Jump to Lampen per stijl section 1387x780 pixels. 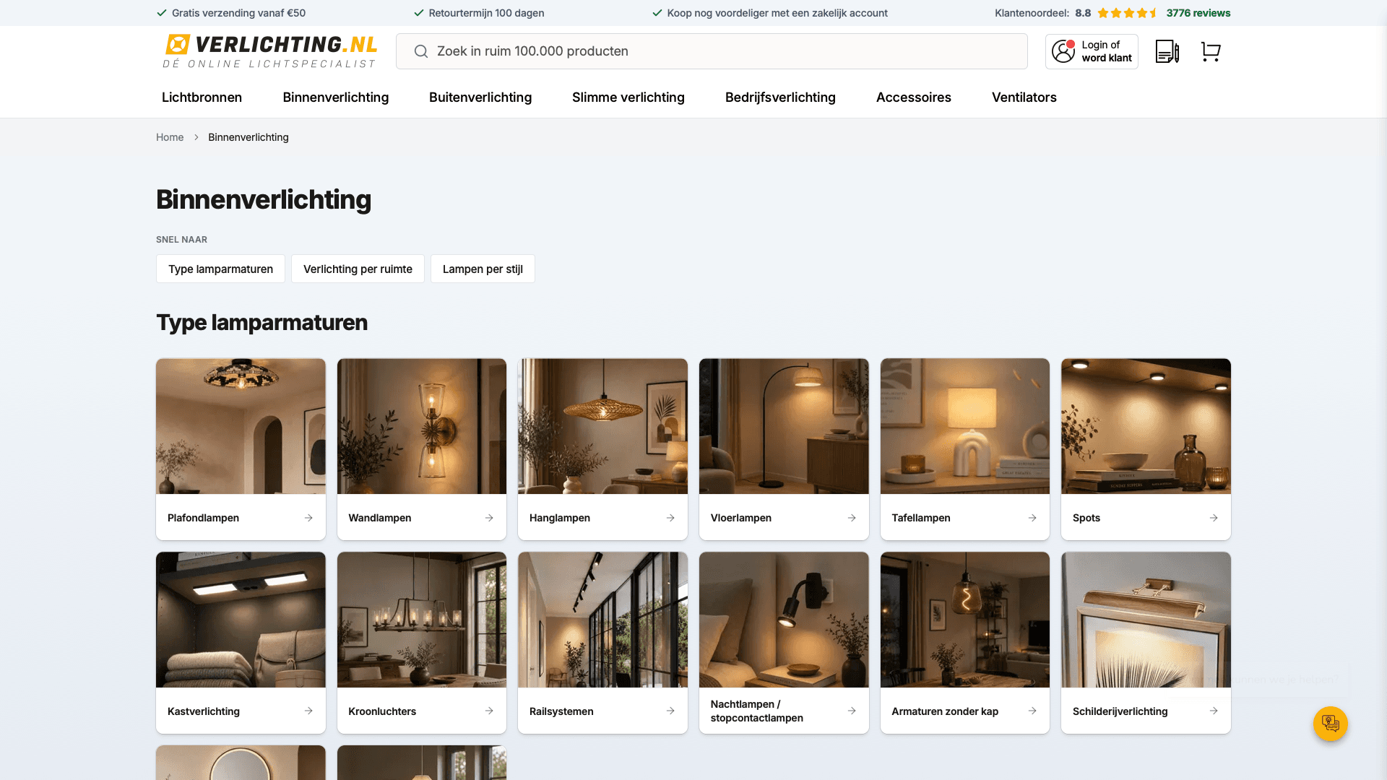tap(483, 269)
